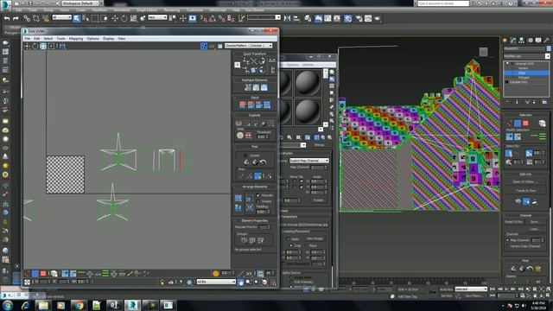Click the Undo arrow in main toolbar

(x=7, y=18)
